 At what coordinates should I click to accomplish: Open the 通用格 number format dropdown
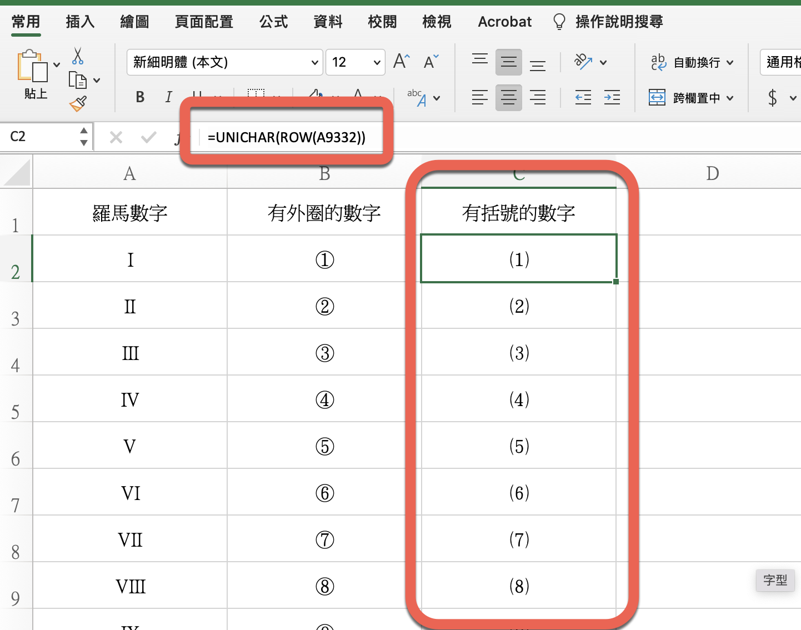pyautogui.click(x=780, y=62)
